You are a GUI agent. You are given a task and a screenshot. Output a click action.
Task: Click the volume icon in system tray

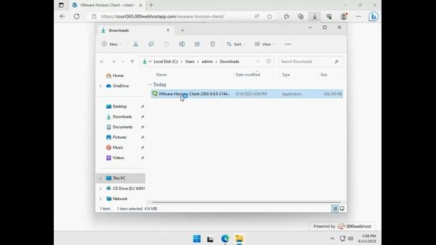click(x=350, y=239)
